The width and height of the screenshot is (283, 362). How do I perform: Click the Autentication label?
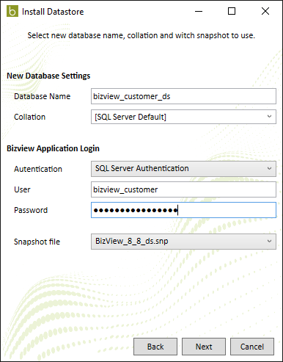38,169
